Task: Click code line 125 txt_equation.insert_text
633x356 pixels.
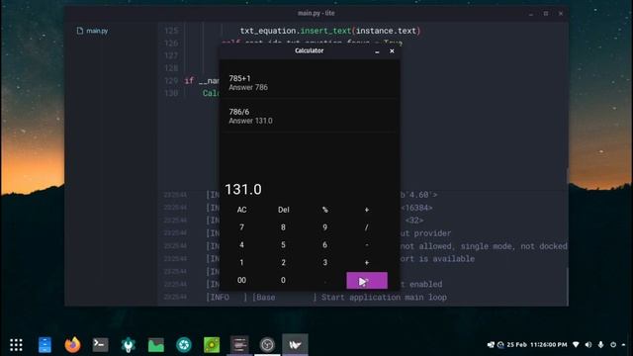Action: pyautogui.click(x=330, y=31)
